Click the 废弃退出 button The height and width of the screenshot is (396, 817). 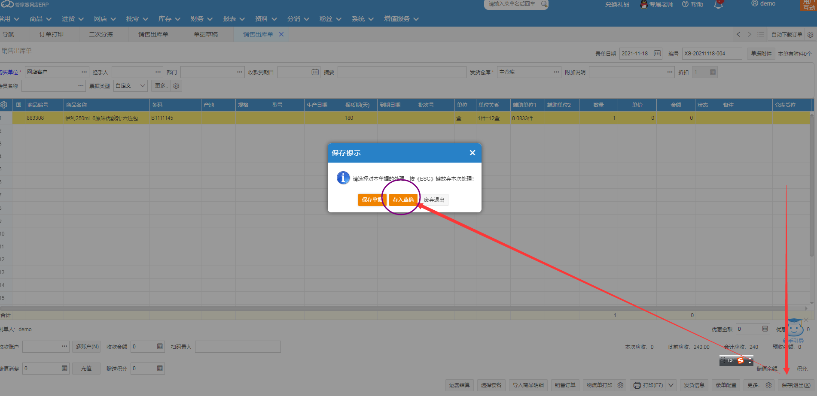(x=434, y=200)
